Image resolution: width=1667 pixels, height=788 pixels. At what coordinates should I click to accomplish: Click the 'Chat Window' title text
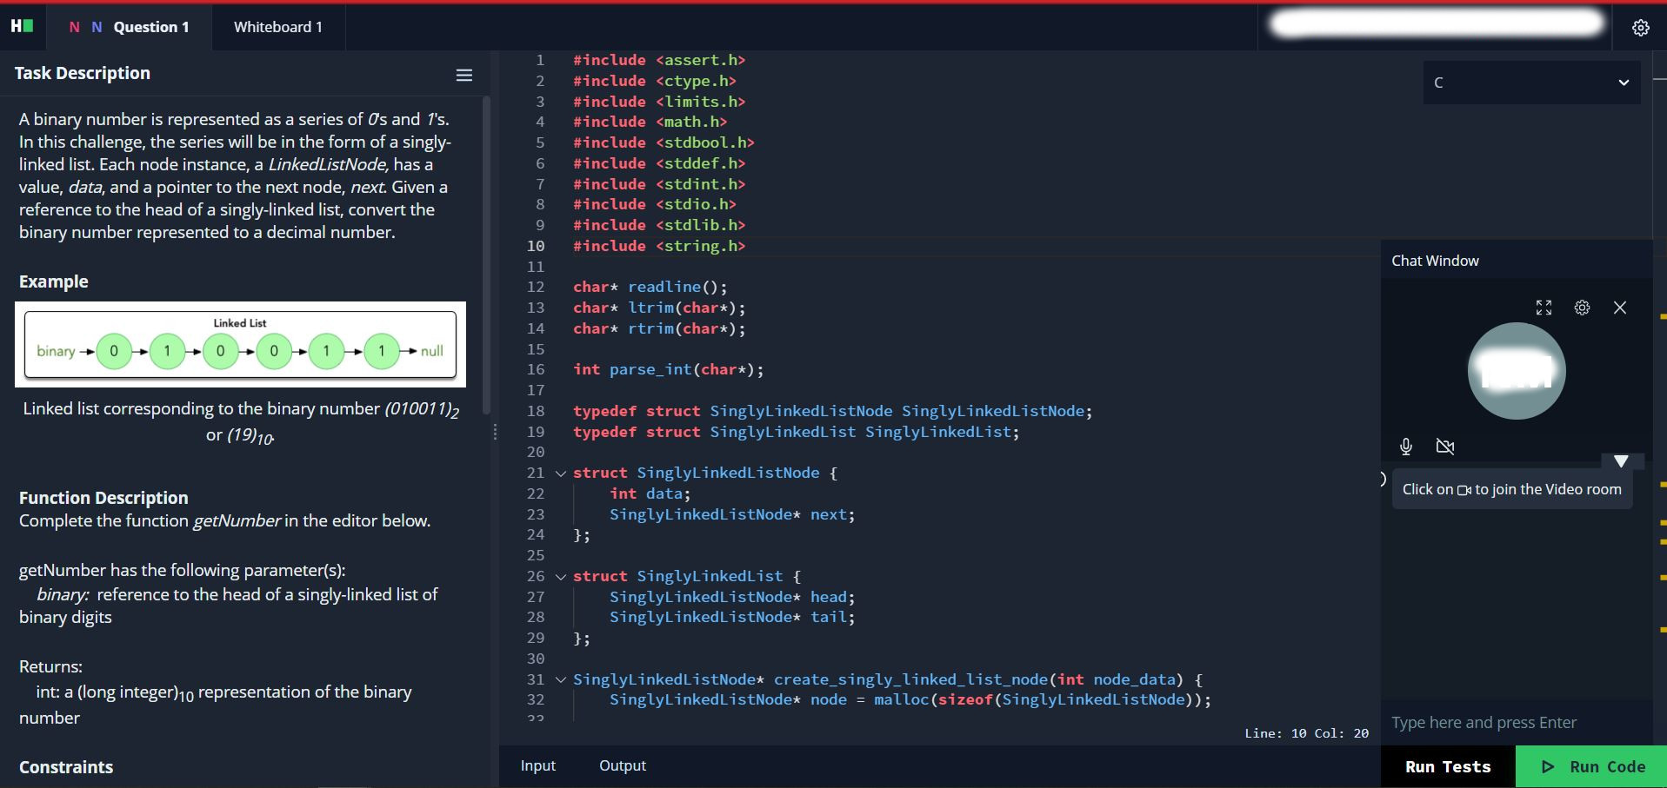point(1435,261)
